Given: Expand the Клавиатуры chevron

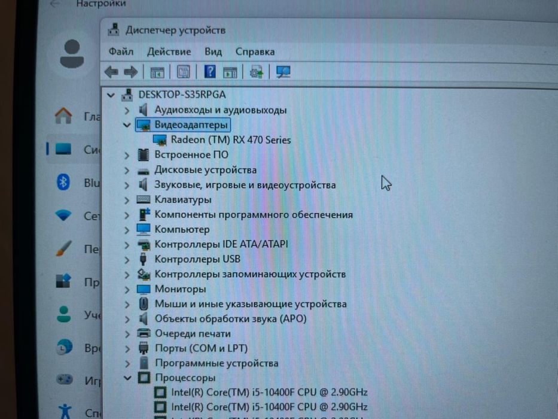Looking at the screenshot, I should [127, 201].
